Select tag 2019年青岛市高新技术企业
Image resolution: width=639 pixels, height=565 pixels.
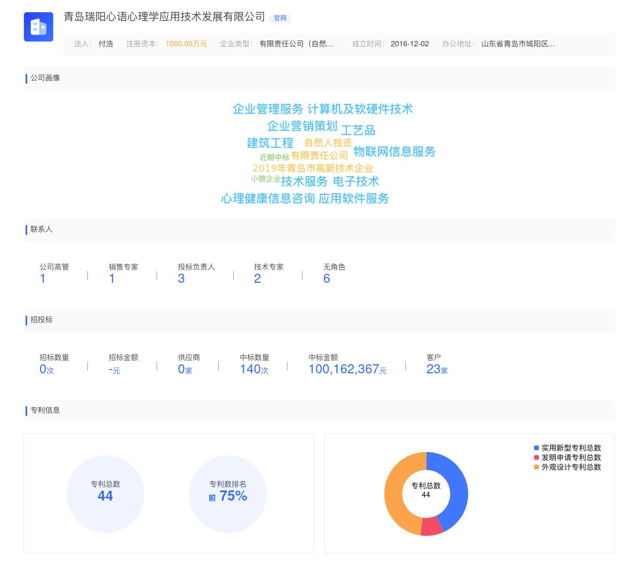tap(313, 168)
